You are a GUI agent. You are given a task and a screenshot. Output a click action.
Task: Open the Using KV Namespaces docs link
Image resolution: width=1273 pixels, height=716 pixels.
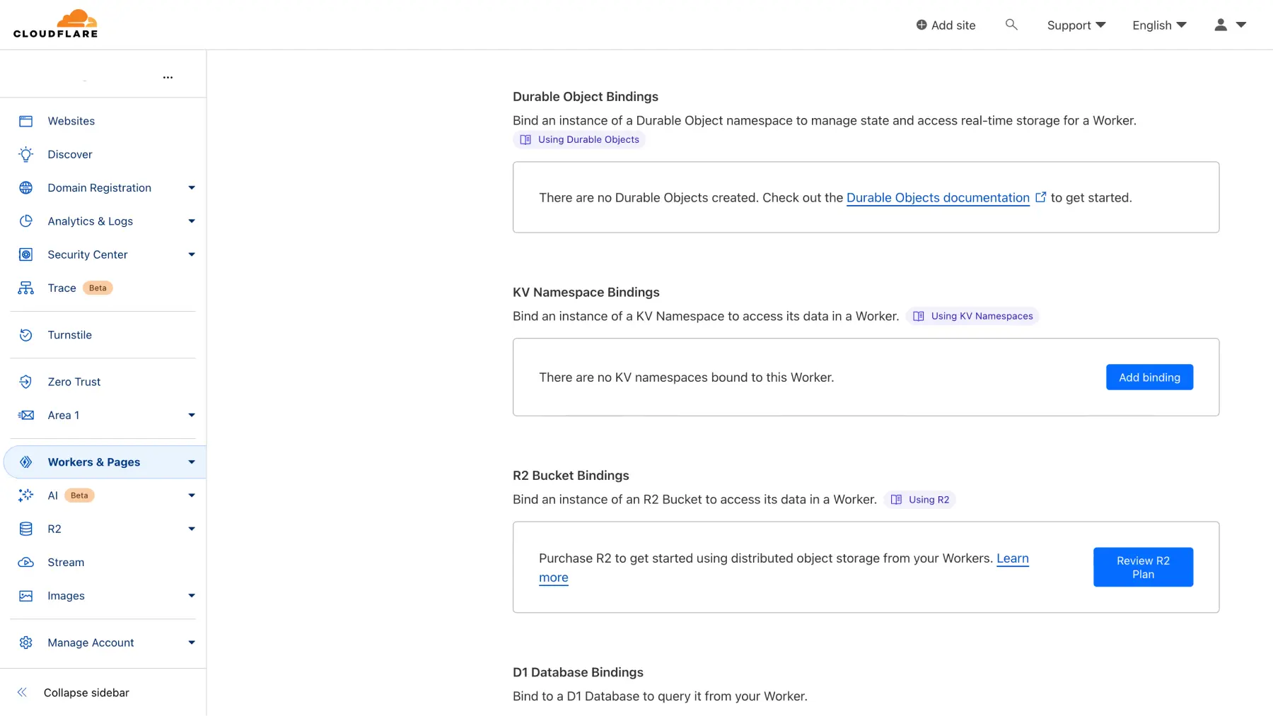tap(972, 316)
